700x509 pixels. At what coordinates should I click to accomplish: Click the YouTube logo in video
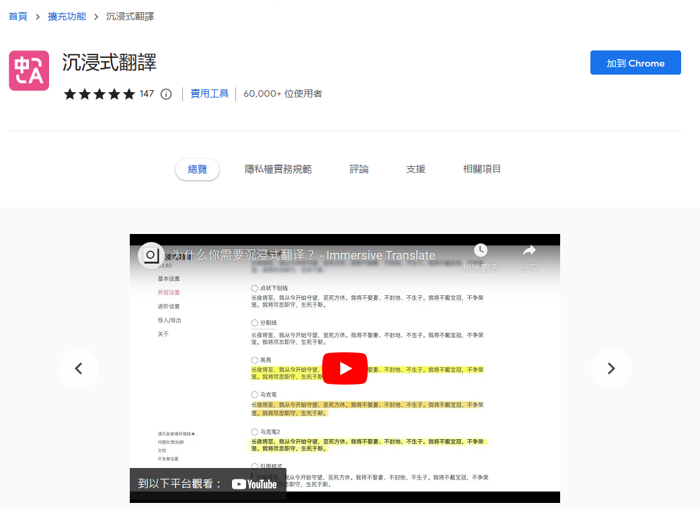click(254, 483)
